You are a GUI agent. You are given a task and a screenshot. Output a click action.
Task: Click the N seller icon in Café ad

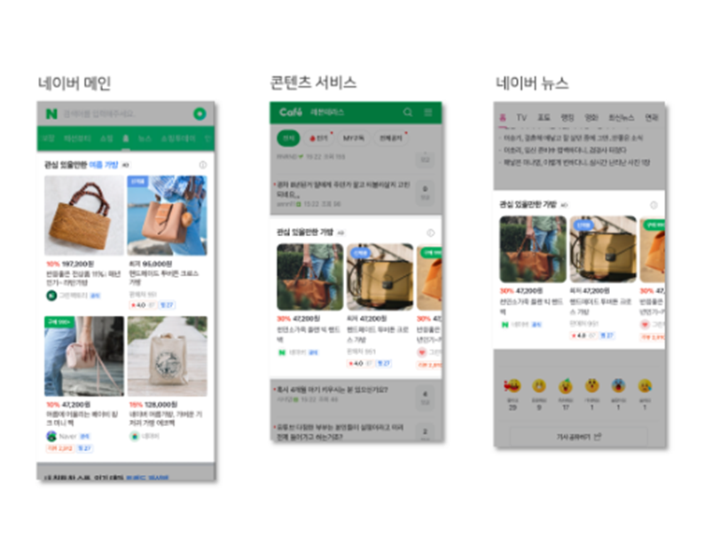click(x=282, y=352)
